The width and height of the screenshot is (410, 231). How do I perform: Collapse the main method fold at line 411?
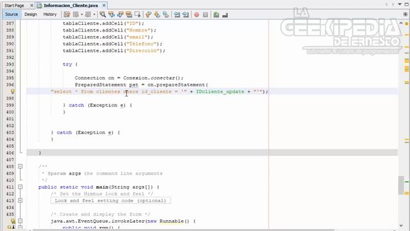(20, 187)
